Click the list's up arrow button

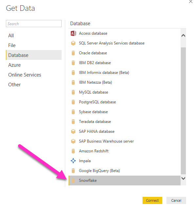[x=183, y=36]
